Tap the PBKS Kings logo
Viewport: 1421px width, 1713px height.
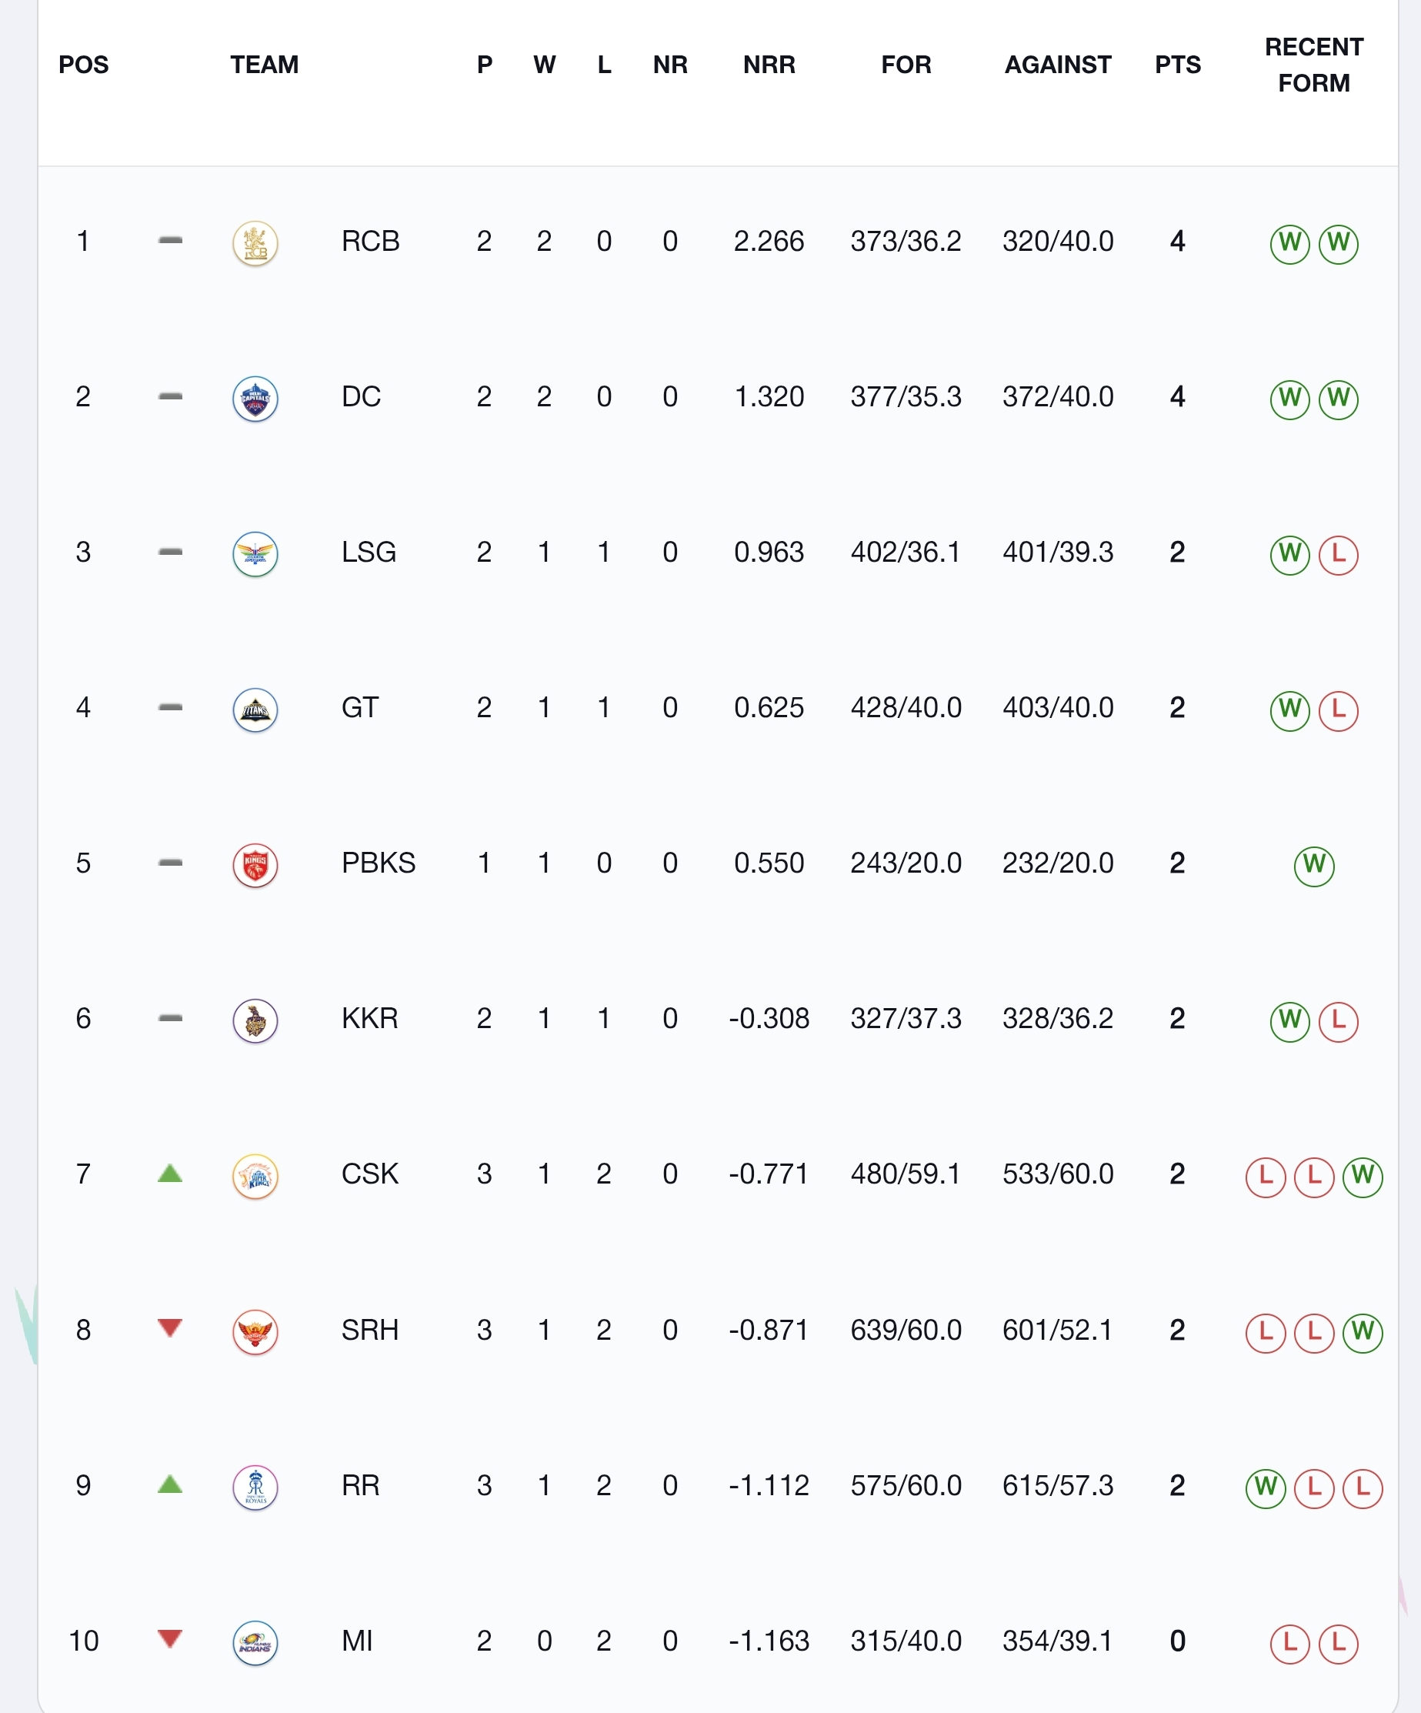[x=255, y=866]
